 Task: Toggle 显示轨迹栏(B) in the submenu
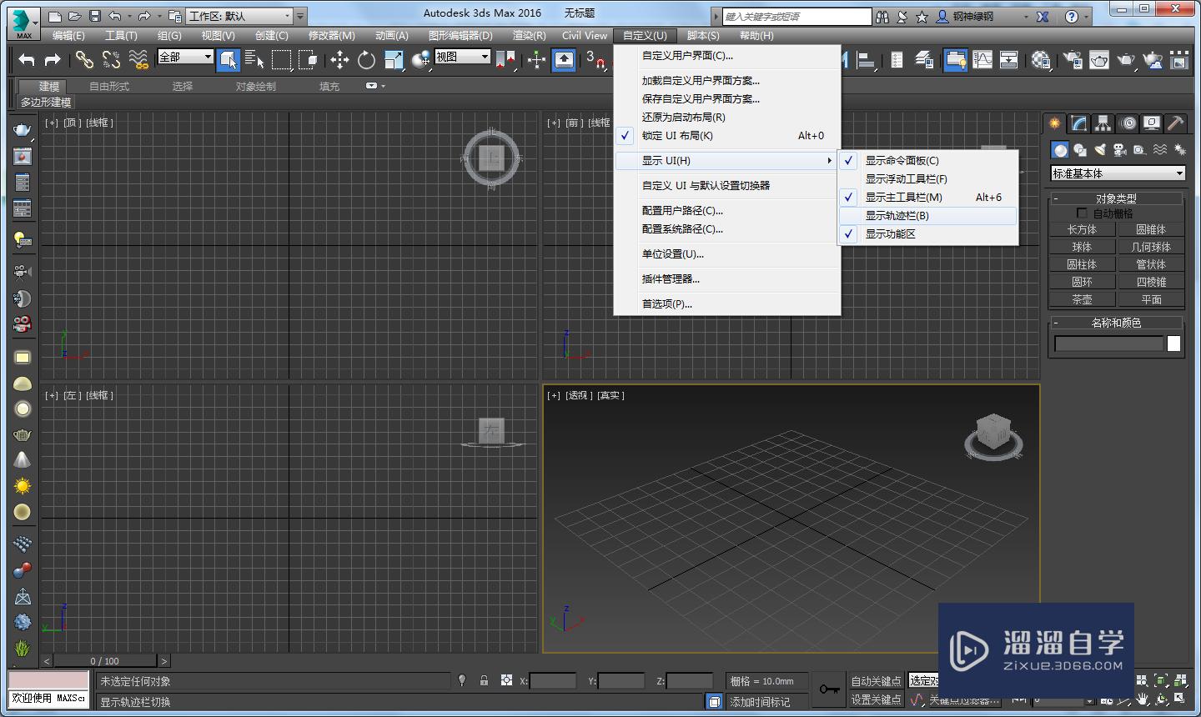(897, 216)
